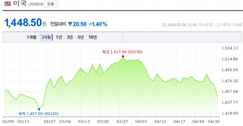Click the 02/27 x-axis date
This screenshot has height=126, width=243.
coord(50,122)
